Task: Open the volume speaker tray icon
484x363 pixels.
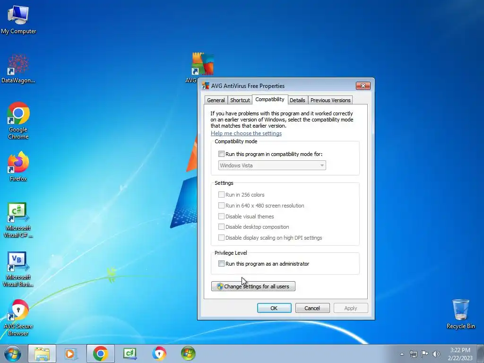Action: tap(436, 354)
